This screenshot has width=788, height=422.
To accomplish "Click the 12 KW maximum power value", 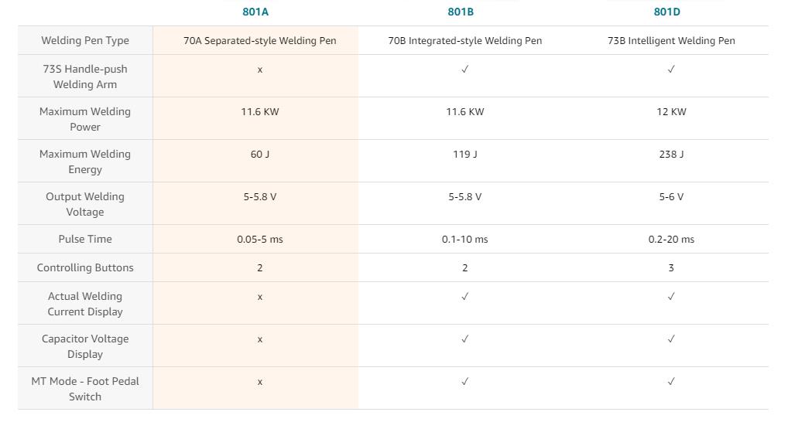I will 671,111.
